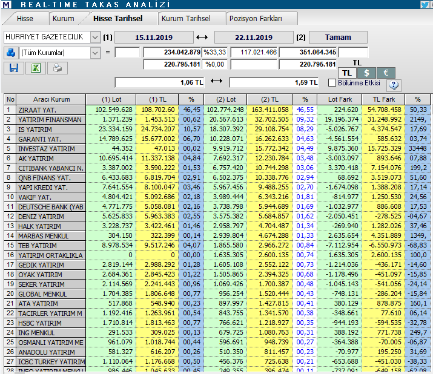Image resolution: width=433 pixels, height=374 pixels.
Task: Click the printer icon
Action: 58,68
